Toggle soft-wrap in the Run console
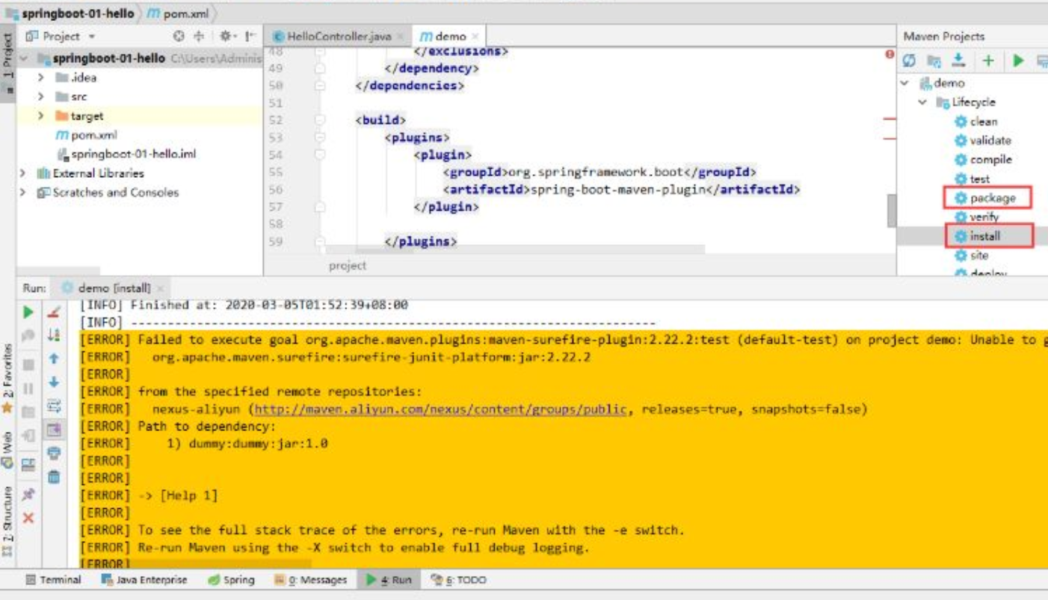The height and width of the screenshot is (600, 1048). coord(54,406)
